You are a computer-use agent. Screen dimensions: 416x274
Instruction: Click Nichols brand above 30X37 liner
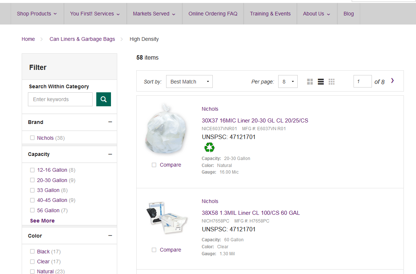point(210,109)
